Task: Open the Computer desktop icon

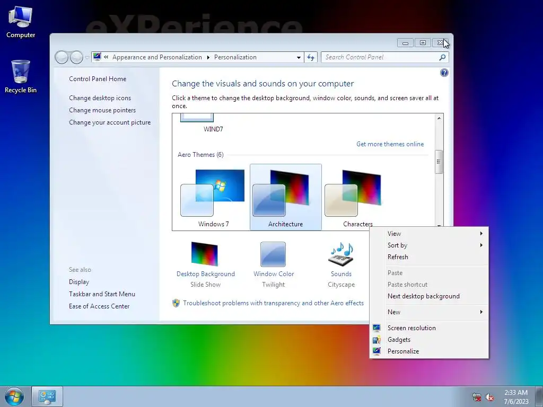Action: (21, 22)
